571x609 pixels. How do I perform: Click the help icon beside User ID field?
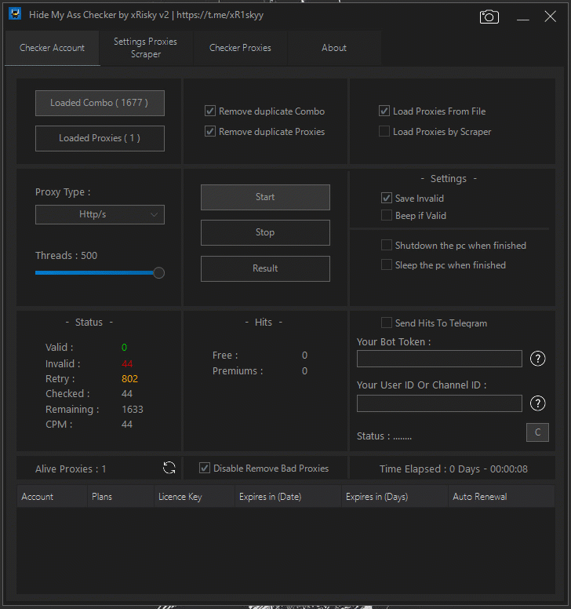tap(537, 403)
